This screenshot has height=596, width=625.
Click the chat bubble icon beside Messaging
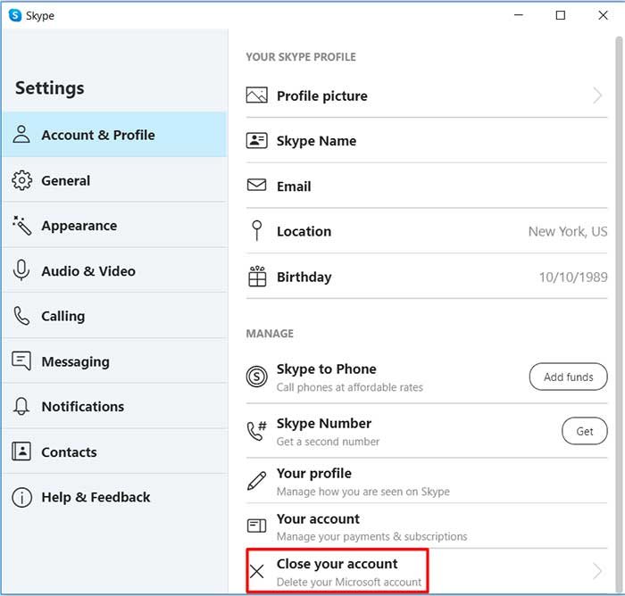[x=21, y=361]
